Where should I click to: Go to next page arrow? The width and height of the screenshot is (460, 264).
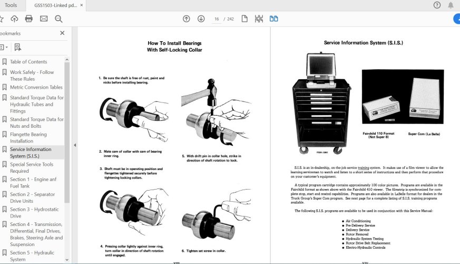coord(201,18)
